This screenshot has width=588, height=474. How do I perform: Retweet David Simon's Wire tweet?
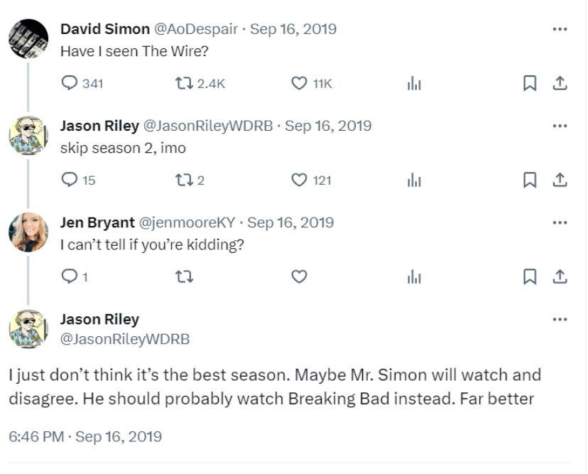click(183, 84)
